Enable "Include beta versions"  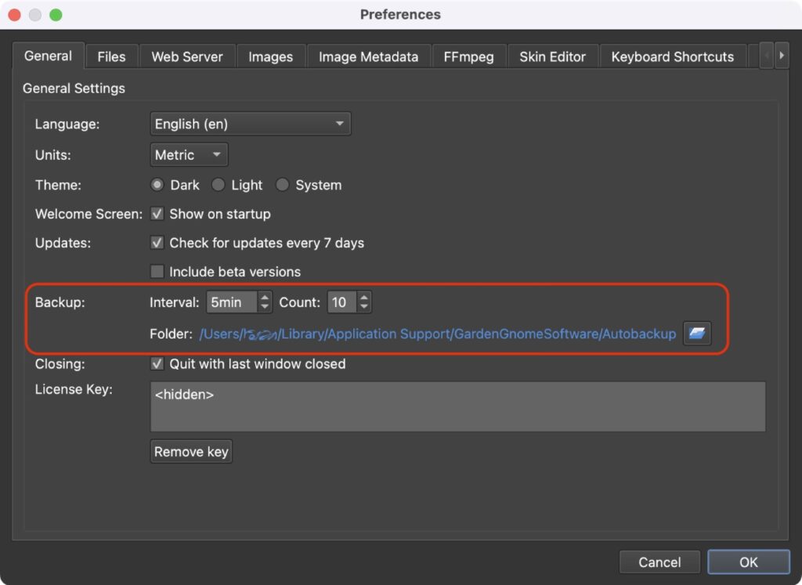click(157, 272)
